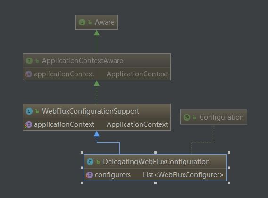Image resolution: width=268 pixels, height=198 pixels.
Task: Click the annotation icon beside Configuration
Action: [187, 117]
